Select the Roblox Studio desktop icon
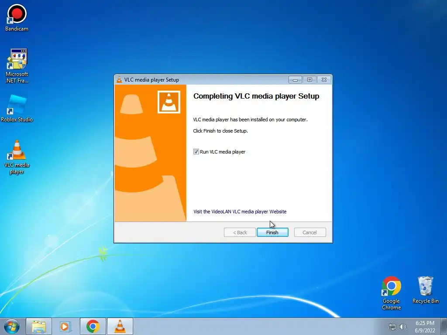 click(x=17, y=109)
